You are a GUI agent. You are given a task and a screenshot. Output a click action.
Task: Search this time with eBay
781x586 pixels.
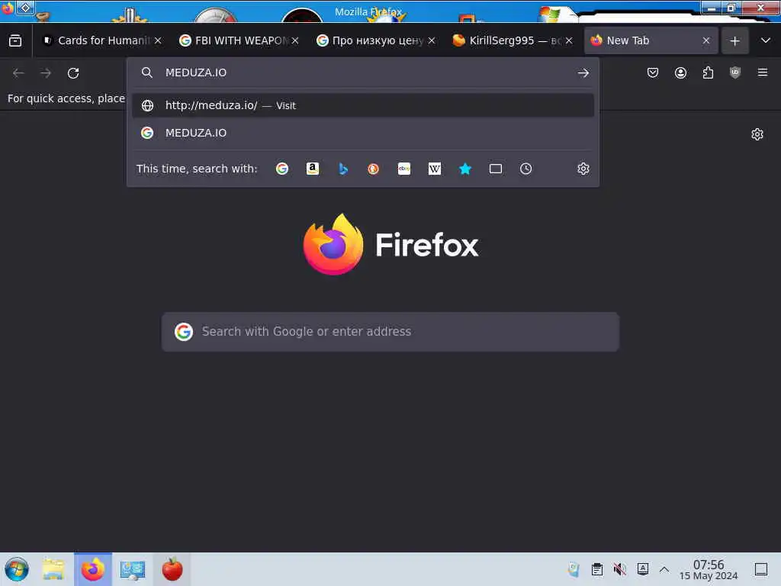(x=404, y=169)
